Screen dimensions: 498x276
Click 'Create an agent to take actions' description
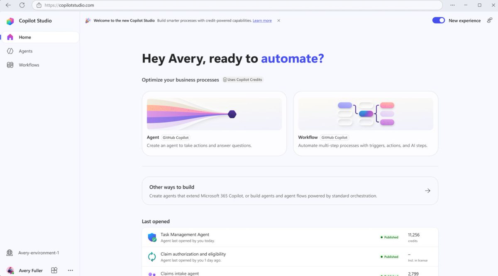(199, 146)
